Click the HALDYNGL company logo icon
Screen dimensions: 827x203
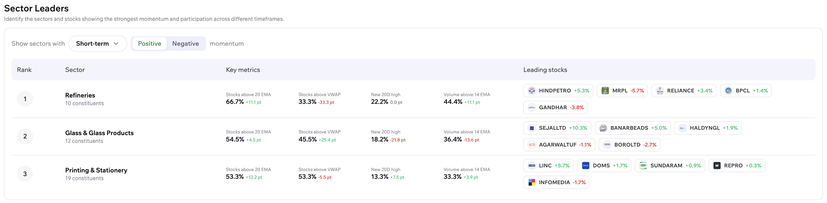click(683, 128)
